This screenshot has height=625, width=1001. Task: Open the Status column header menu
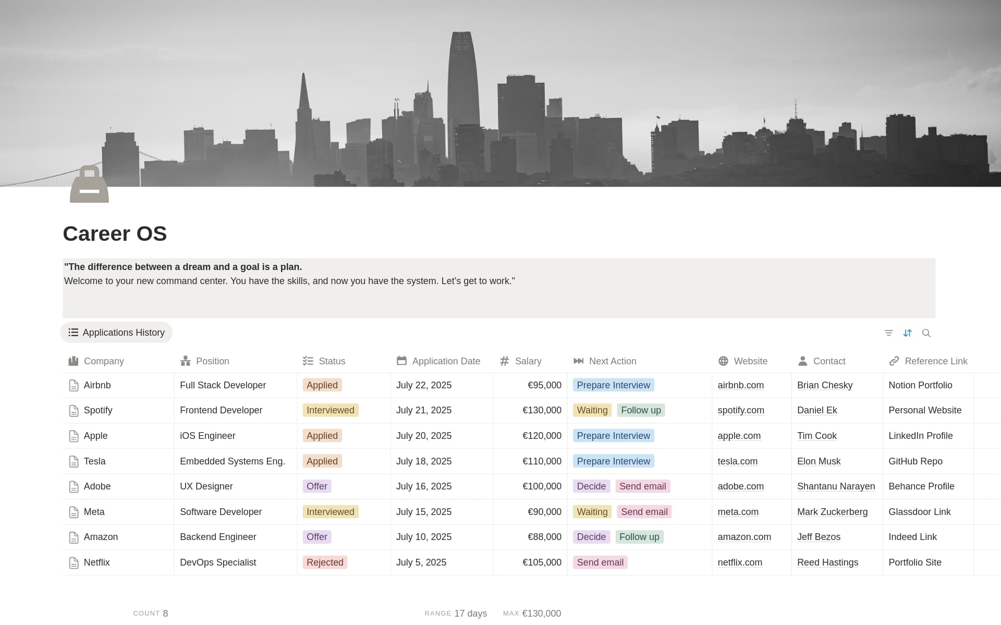click(344, 361)
